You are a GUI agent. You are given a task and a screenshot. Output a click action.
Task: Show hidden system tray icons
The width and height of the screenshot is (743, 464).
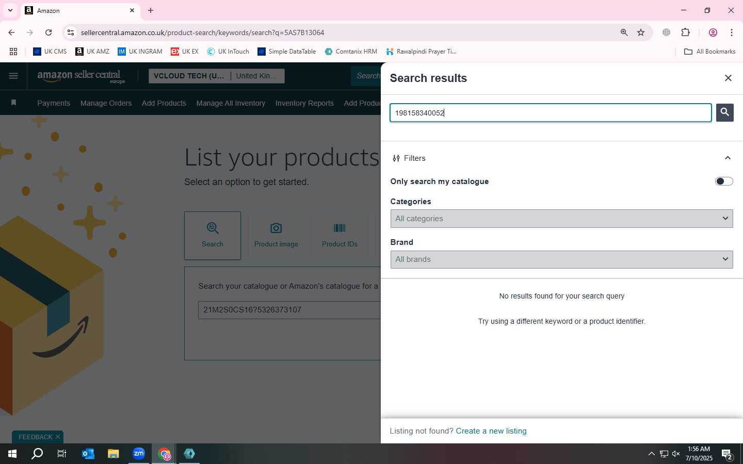651,454
